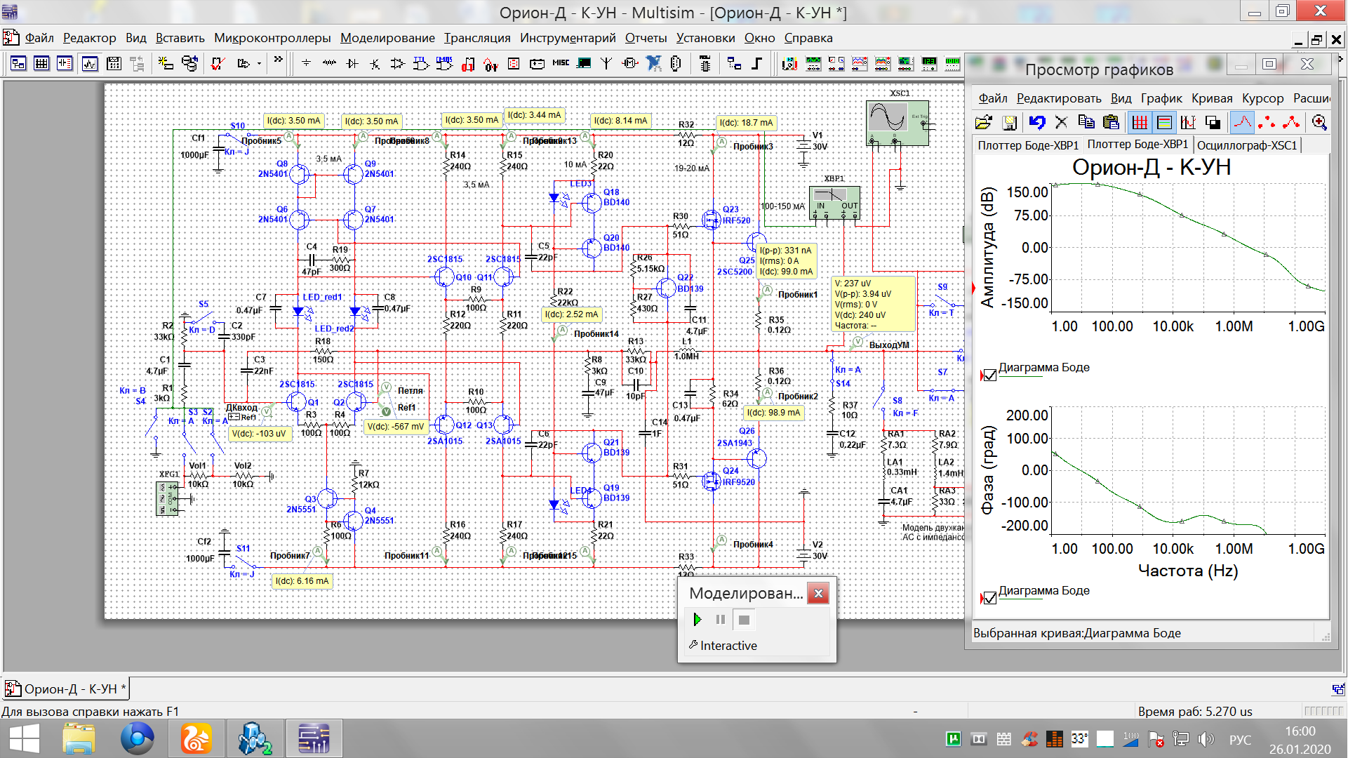The height and width of the screenshot is (758, 1348).
Task: Click Save icon in Grapher window
Action: (x=1009, y=122)
